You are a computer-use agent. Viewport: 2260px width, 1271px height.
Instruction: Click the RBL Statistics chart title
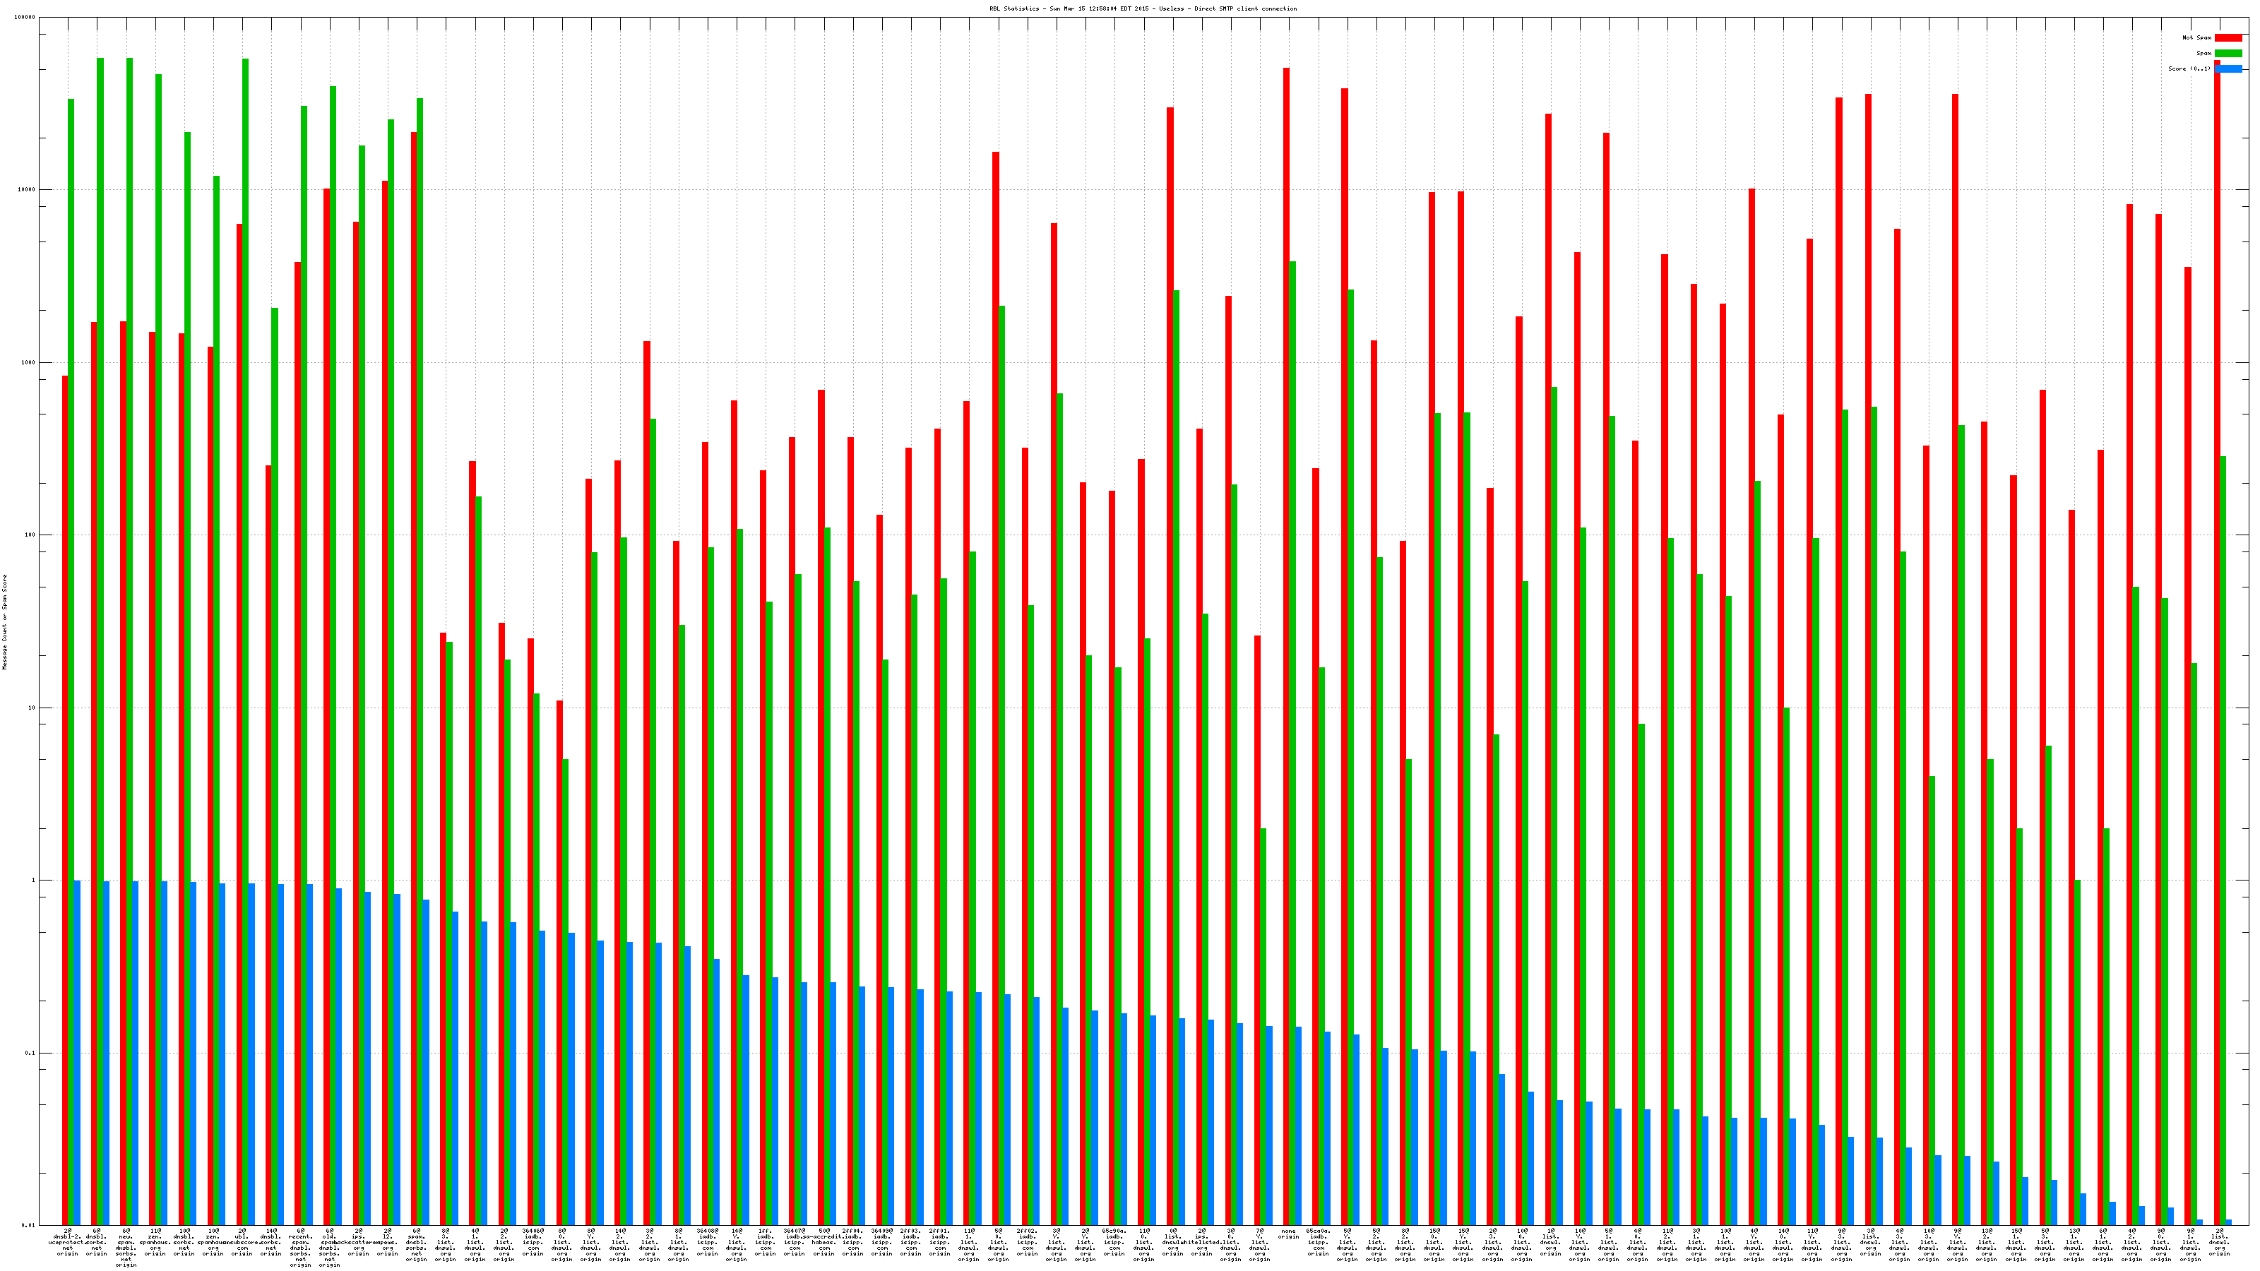[x=1142, y=8]
